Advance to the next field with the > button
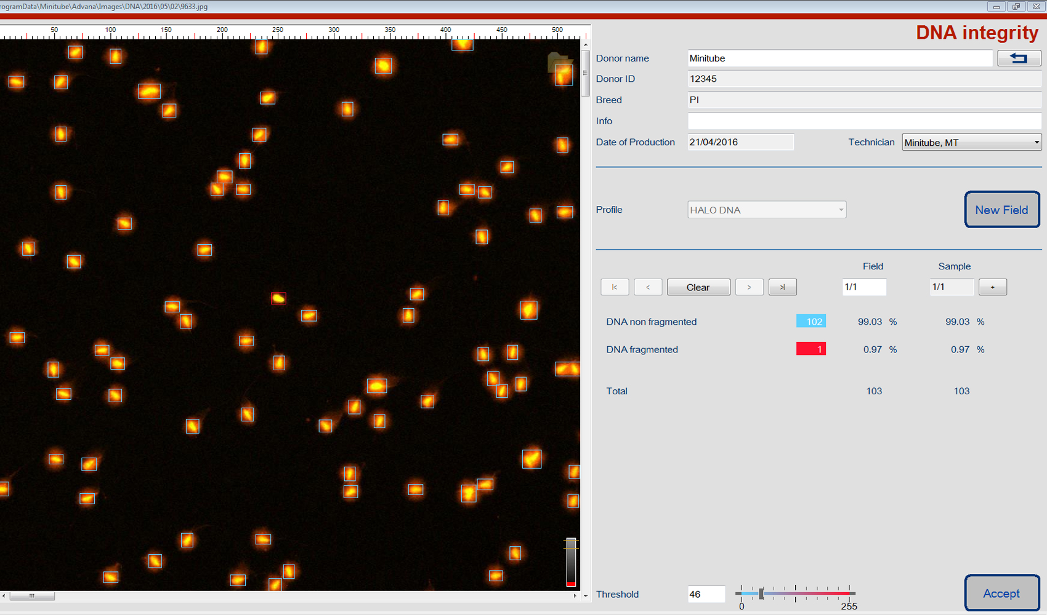This screenshot has width=1047, height=615. click(x=749, y=287)
